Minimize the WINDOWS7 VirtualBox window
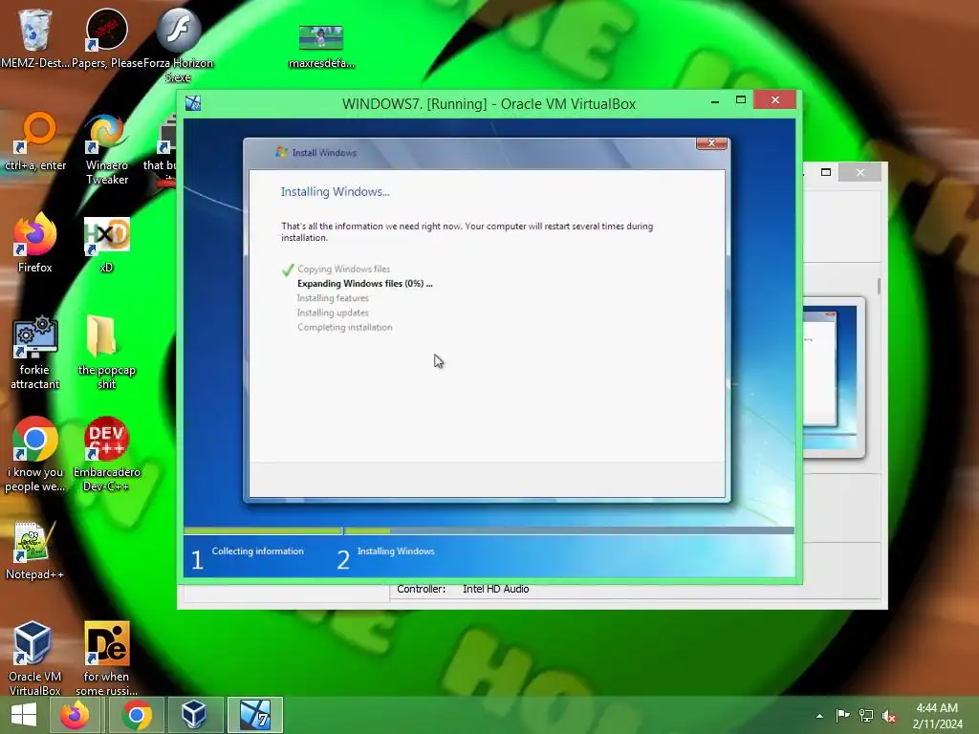Image resolution: width=979 pixels, height=734 pixels. 715,100
